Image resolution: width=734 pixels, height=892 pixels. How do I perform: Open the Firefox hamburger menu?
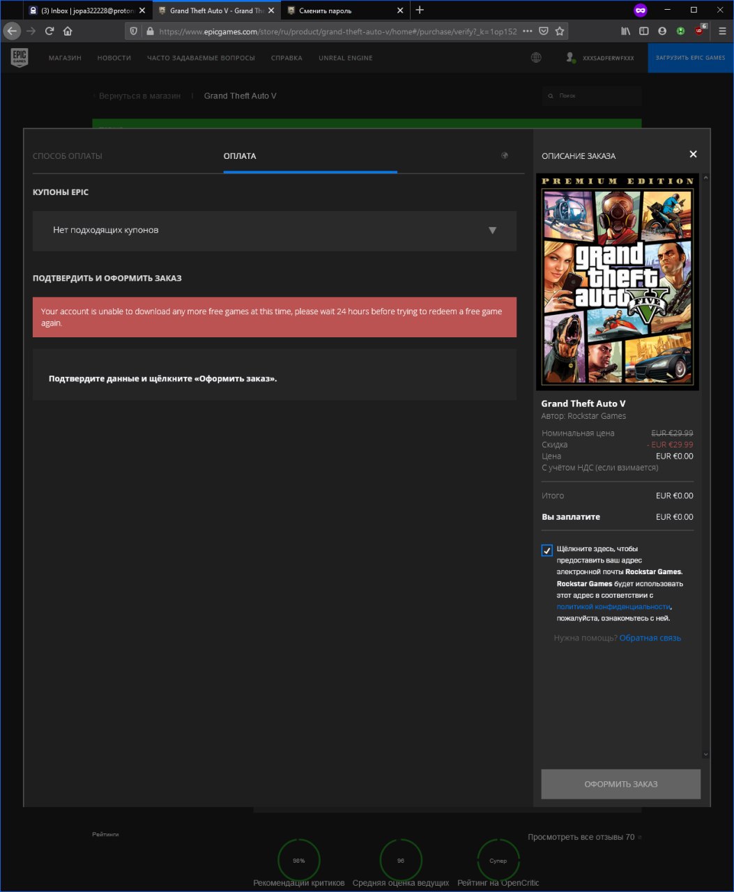click(722, 31)
